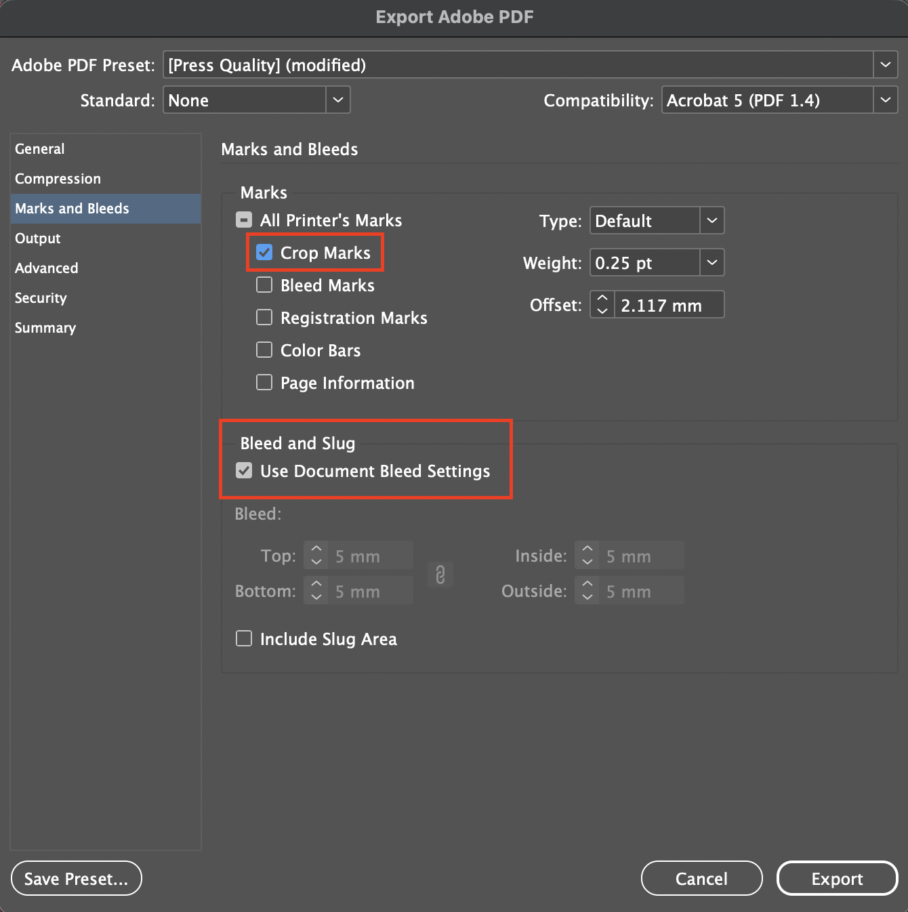The image size is (908, 912).
Task: Click the Inside bleed value field
Action: 642,556
